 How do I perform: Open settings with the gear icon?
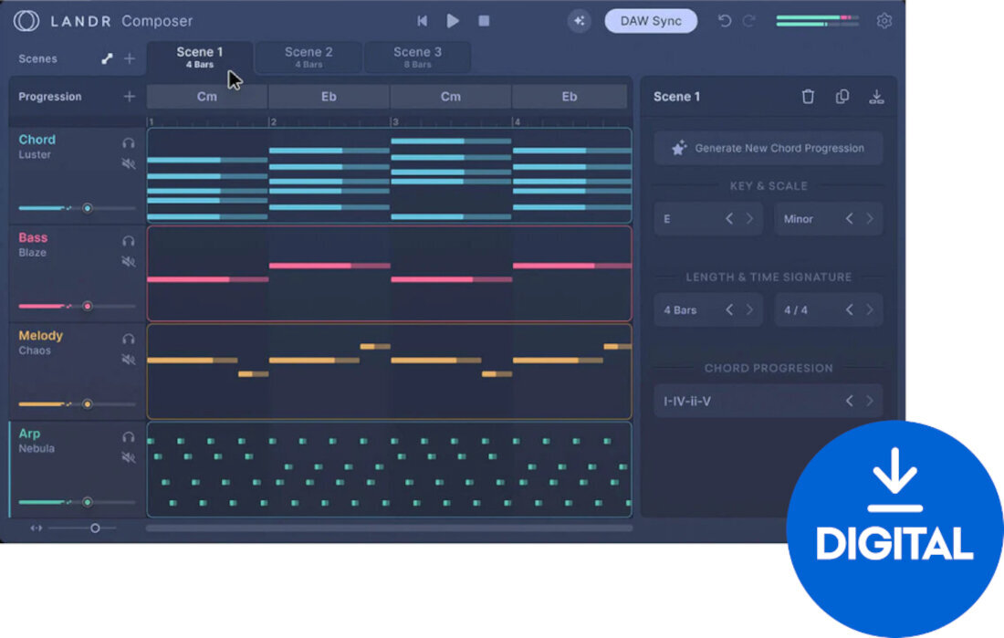[x=884, y=20]
